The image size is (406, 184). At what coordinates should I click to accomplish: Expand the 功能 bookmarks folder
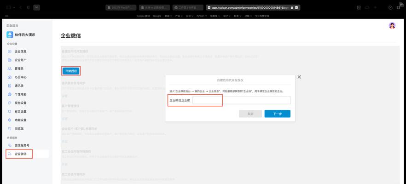248,16
